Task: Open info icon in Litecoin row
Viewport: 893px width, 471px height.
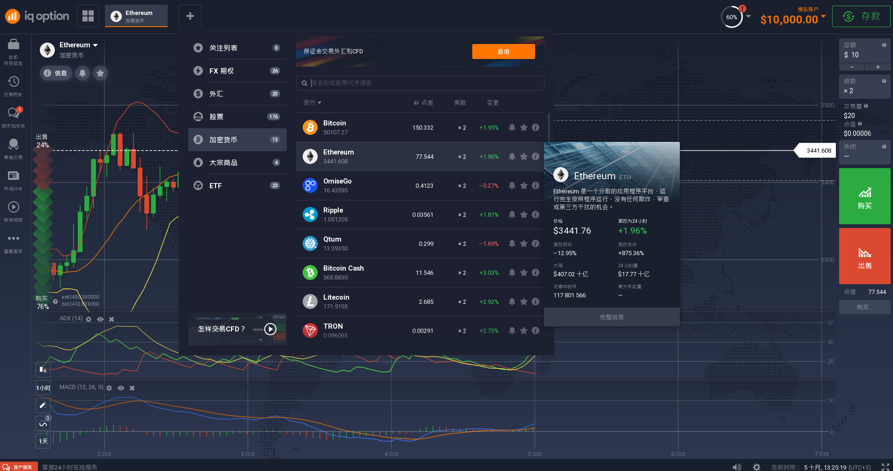Action: point(536,302)
